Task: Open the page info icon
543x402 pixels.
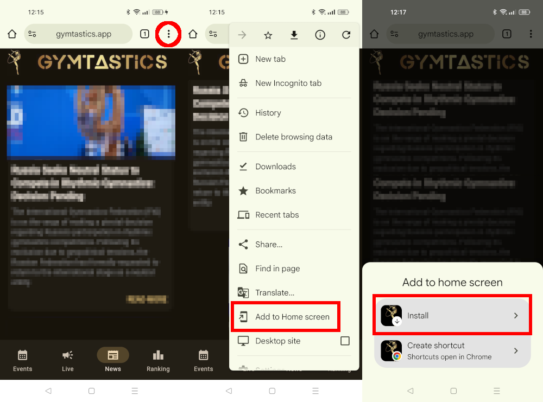Action: click(x=320, y=35)
